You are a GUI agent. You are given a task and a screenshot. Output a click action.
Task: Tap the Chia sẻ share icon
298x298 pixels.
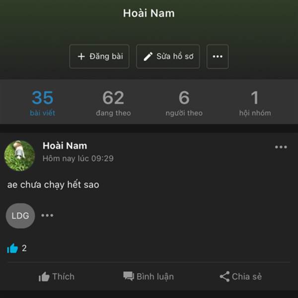[224, 277]
